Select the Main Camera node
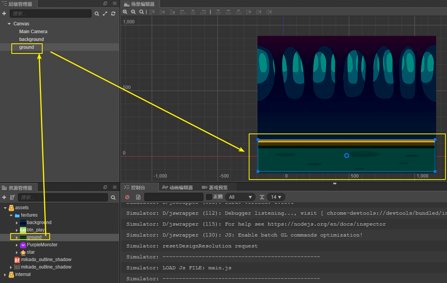This screenshot has width=447, height=283. (33, 32)
